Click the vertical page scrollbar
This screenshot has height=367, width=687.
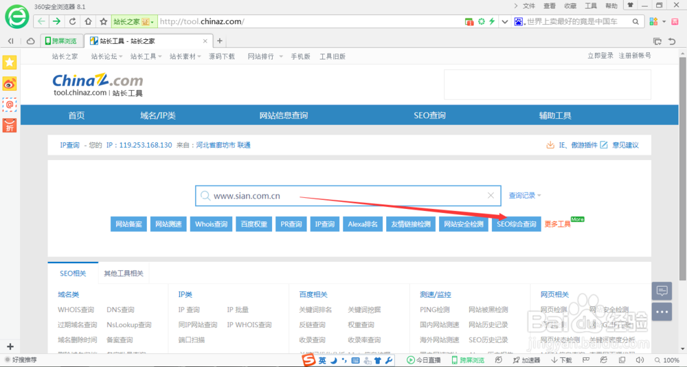(683, 169)
